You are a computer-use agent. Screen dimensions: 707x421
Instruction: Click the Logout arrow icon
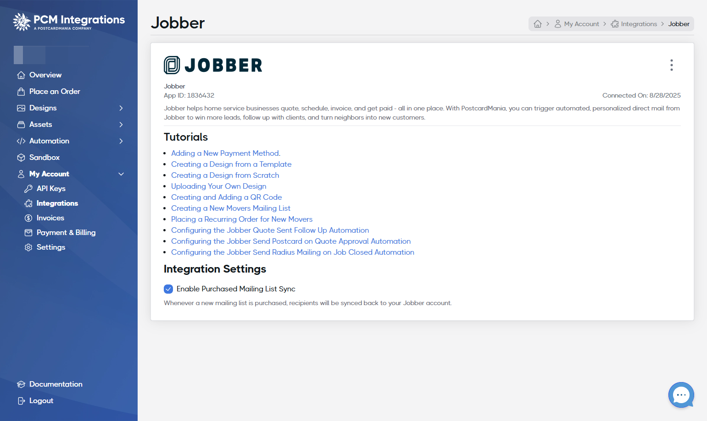(21, 401)
